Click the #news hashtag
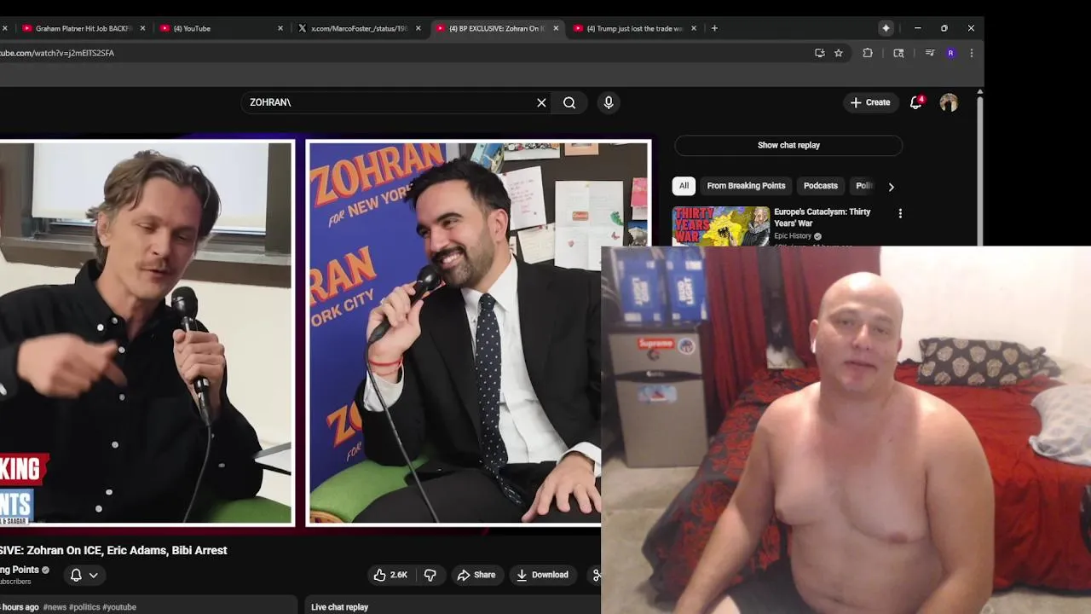Screen dimensions: 1091x614 pos(55,607)
